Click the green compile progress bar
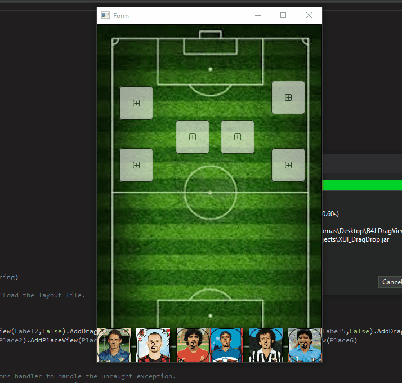The width and height of the screenshot is (402, 383). tap(362, 185)
